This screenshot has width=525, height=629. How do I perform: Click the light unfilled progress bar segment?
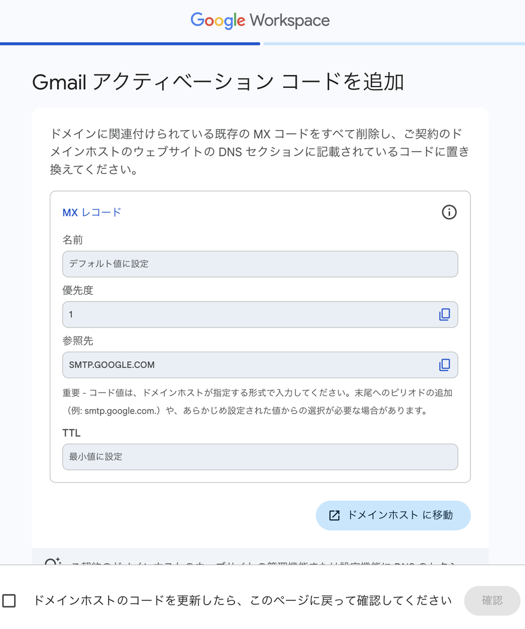[394, 44]
